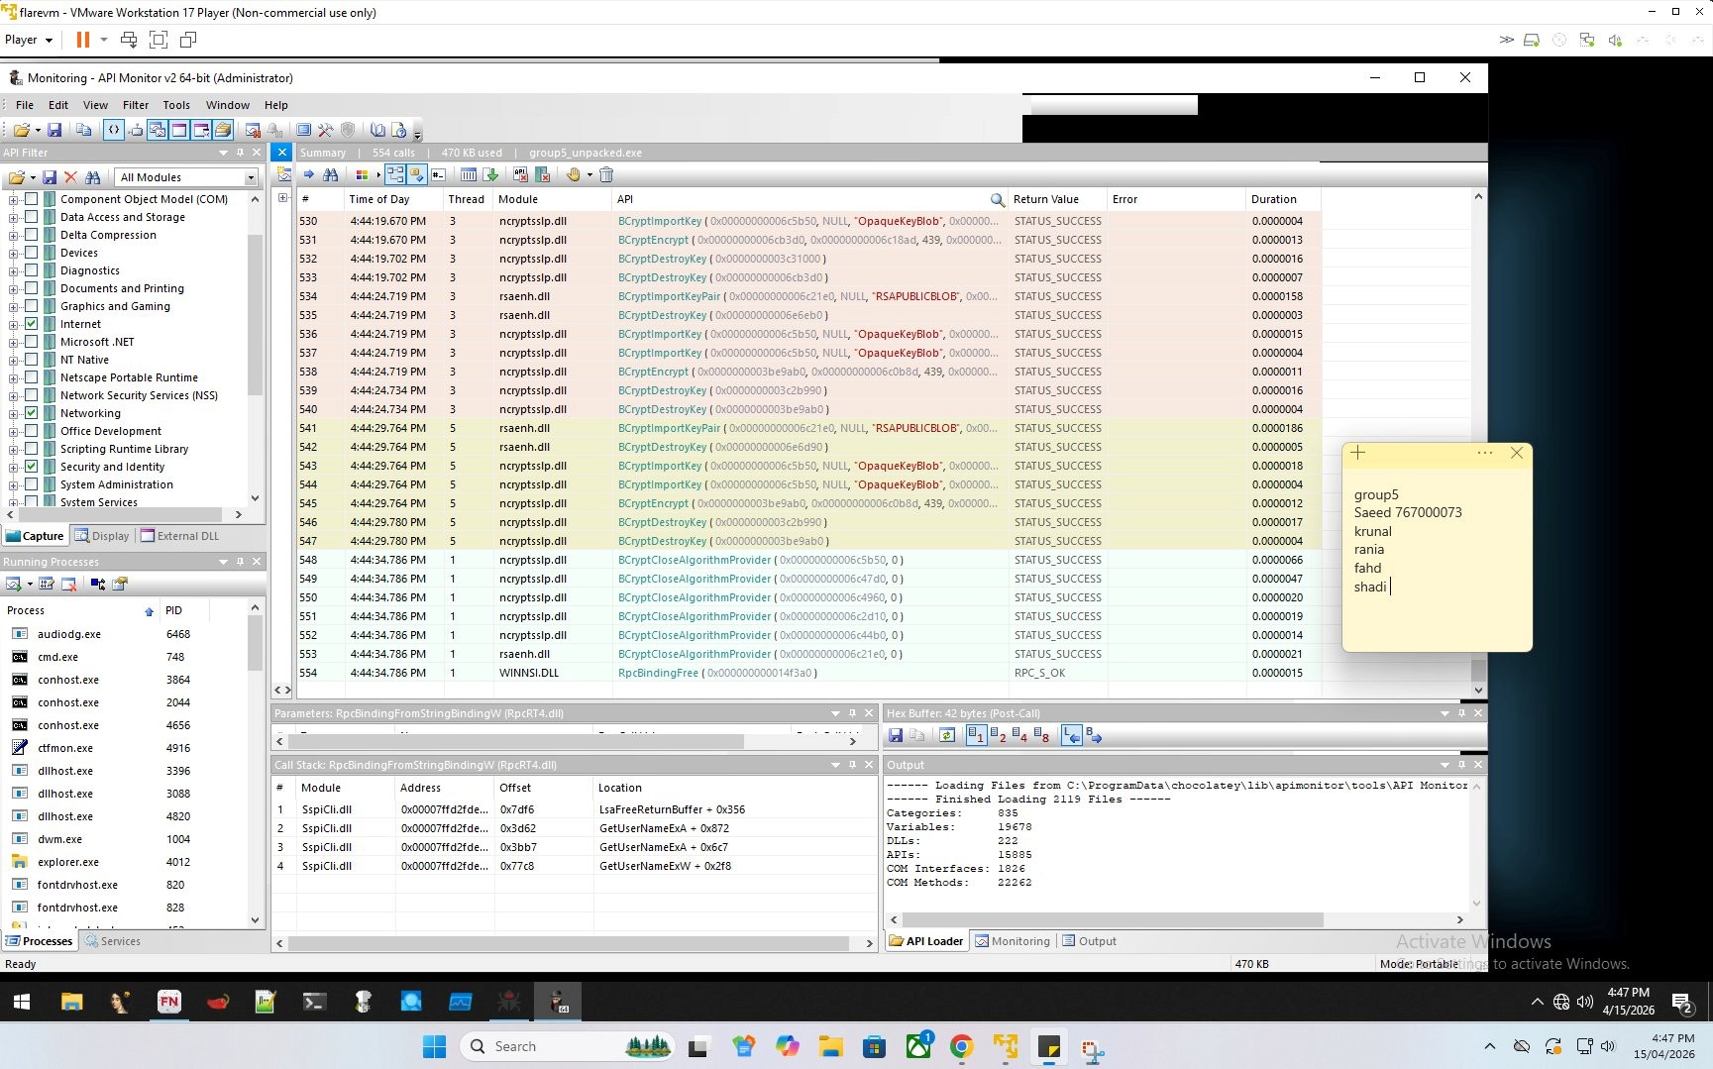Click the green refresh icon in Hex Buffer
This screenshot has width=1713, height=1069.
pos(947,735)
